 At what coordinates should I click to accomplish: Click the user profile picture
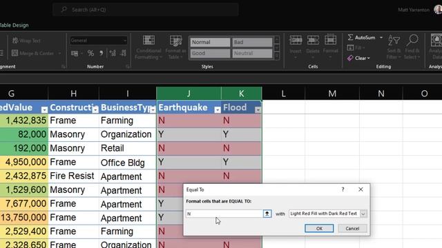pos(438,10)
